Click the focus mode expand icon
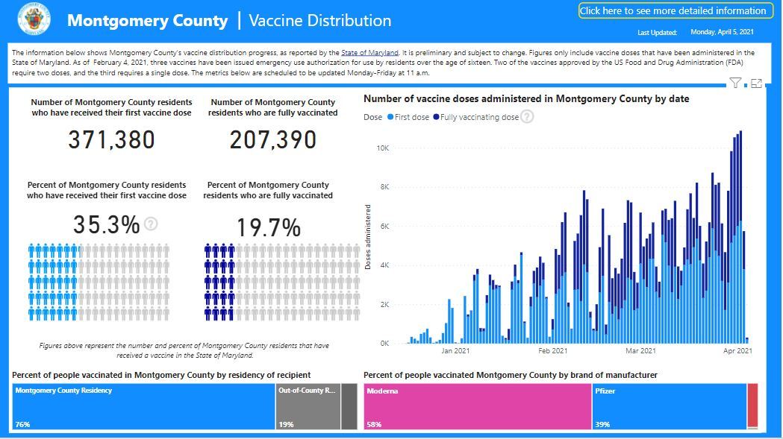This screenshot has width=783, height=439. 756,83
